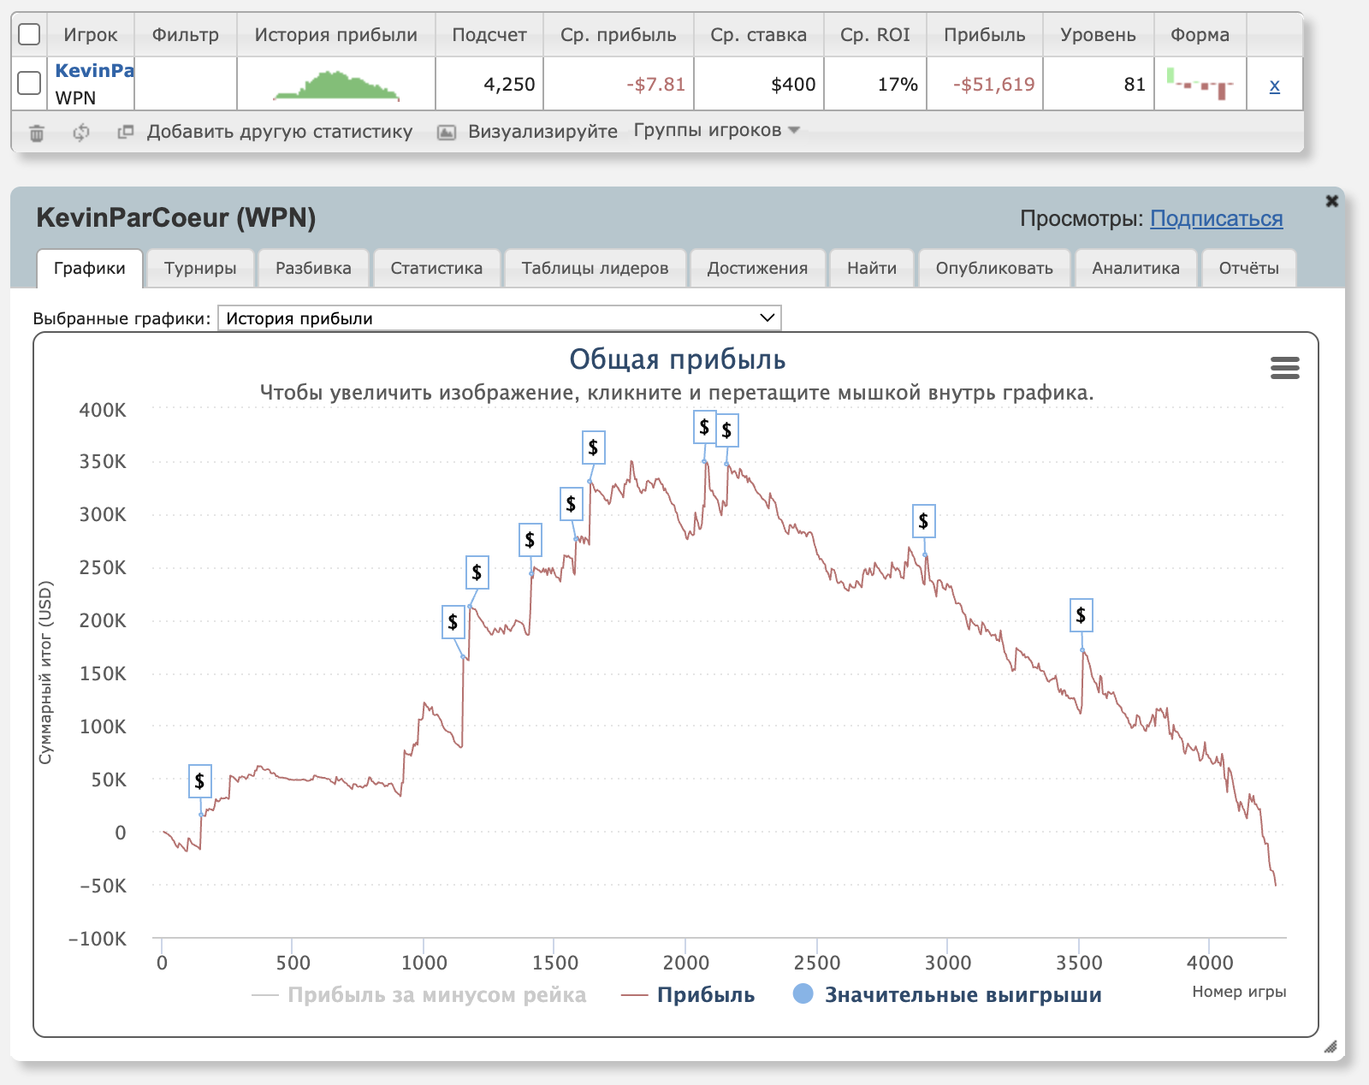The height and width of the screenshot is (1085, 1369).
Task: Click the Visualize image icon
Action: (447, 133)
